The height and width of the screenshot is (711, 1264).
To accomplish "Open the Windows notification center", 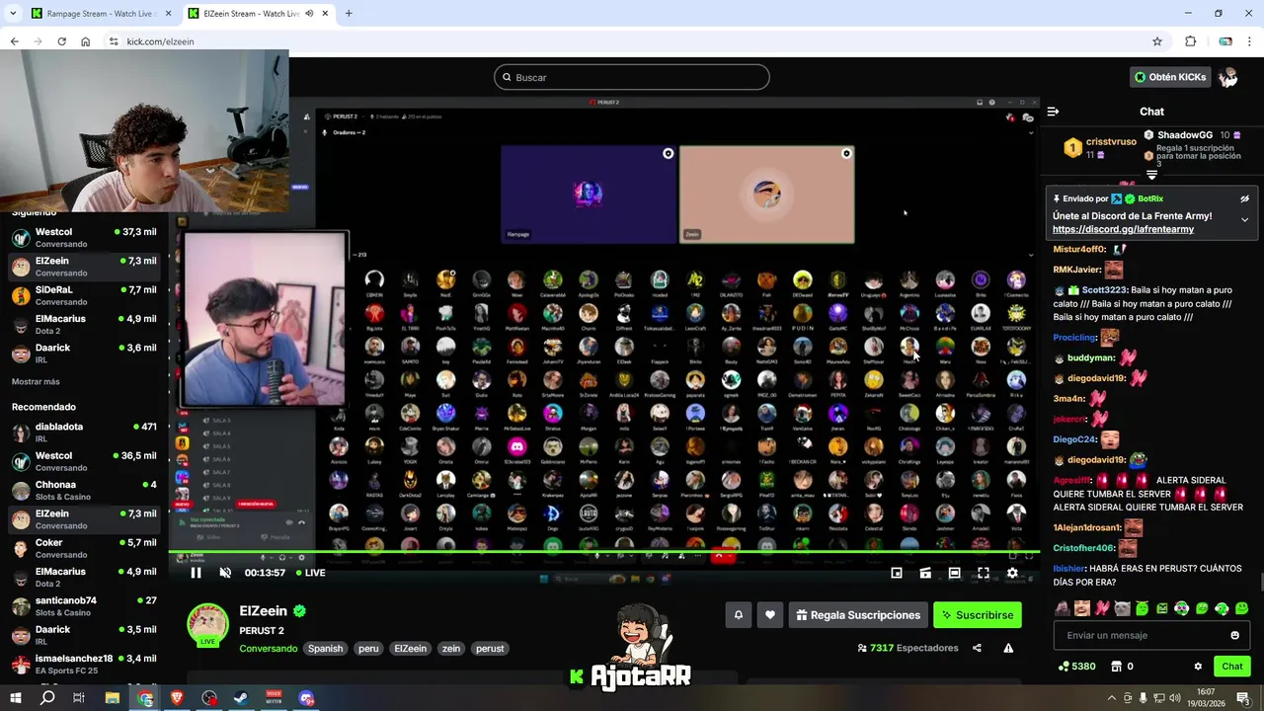I will pos(1243,698).
